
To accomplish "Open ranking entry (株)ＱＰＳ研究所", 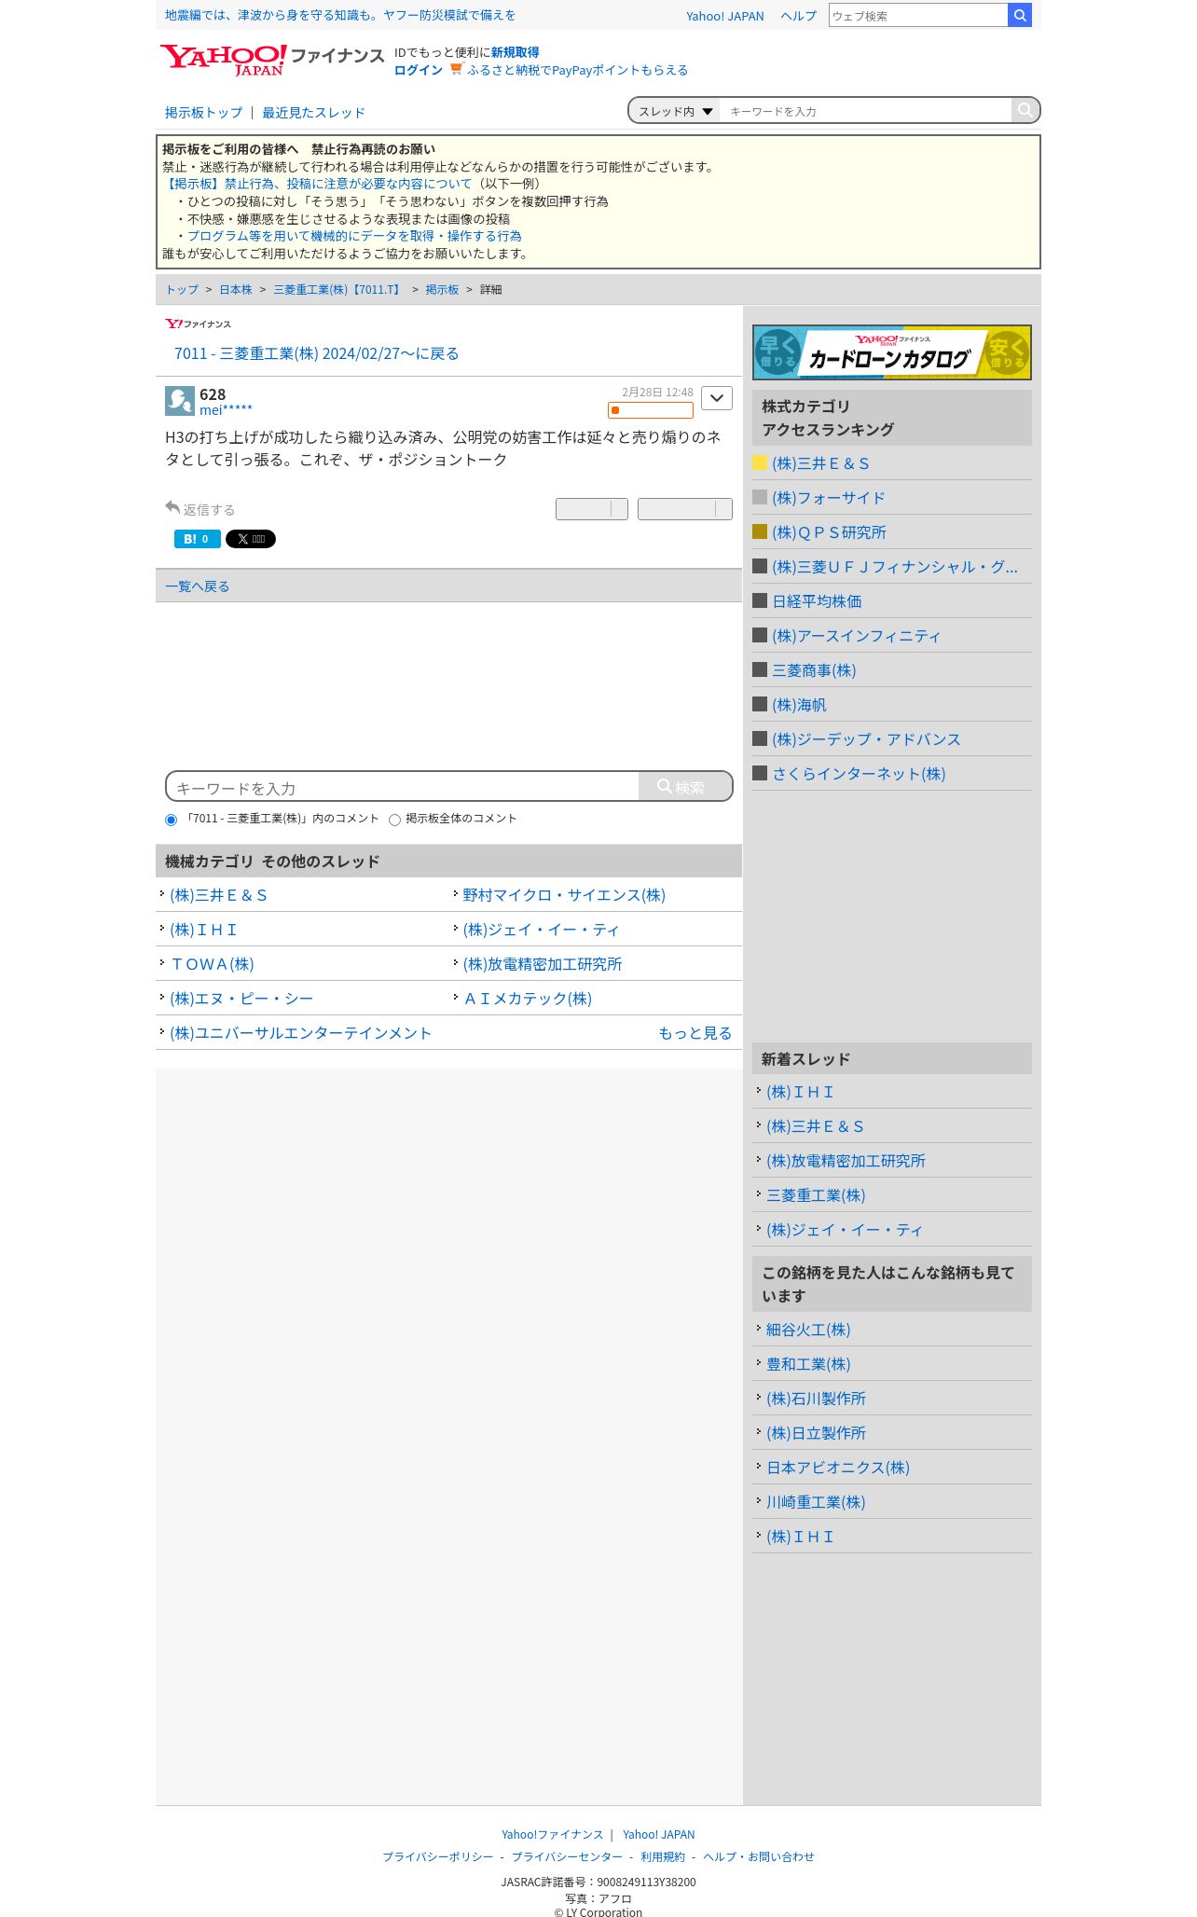I will (829, 532).
